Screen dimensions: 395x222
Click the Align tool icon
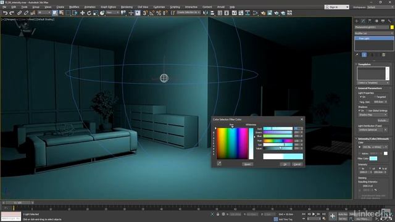[x=212, y=13]
